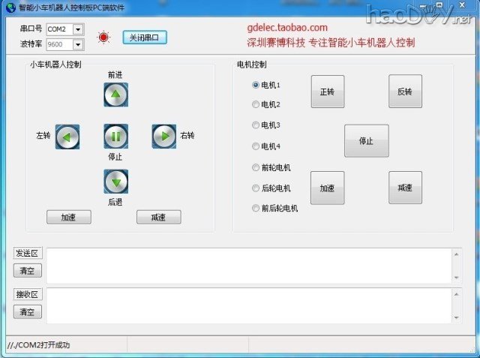Choose the 前后轮电机 radio option
The image size is (480, 358).
tap(256, 209)
